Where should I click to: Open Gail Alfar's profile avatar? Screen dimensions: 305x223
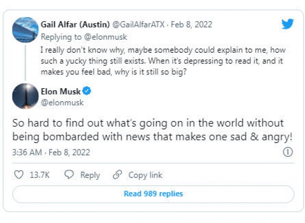pyautogui.click(x=25, y=30)
